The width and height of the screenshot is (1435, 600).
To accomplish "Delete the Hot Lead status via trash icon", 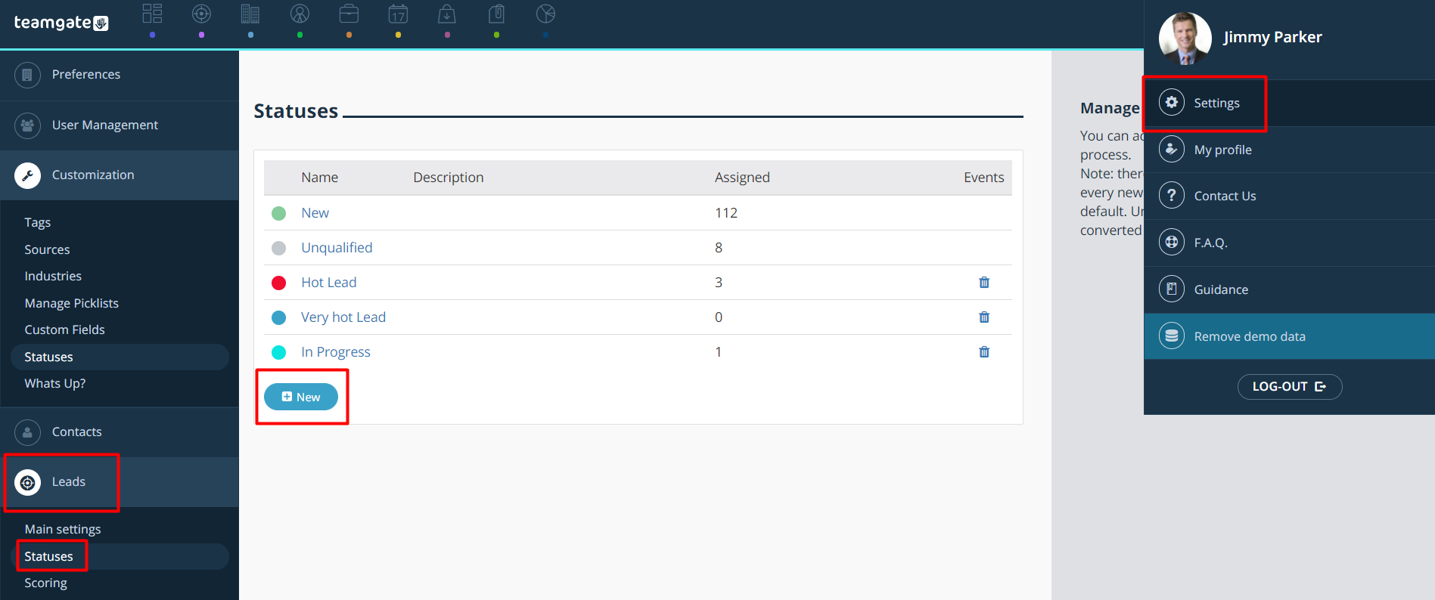I will point(984,282).
